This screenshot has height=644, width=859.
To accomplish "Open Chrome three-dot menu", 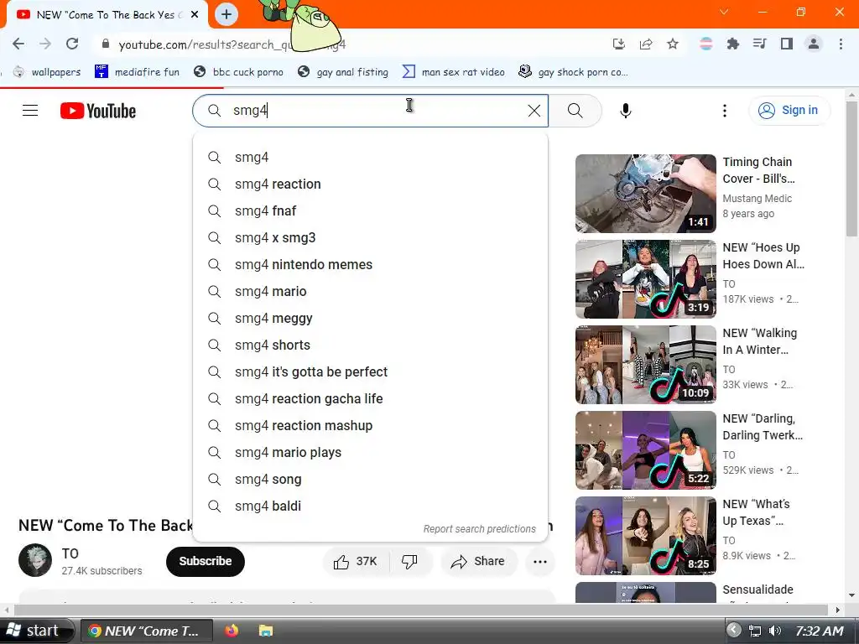I will pos(841,44).
